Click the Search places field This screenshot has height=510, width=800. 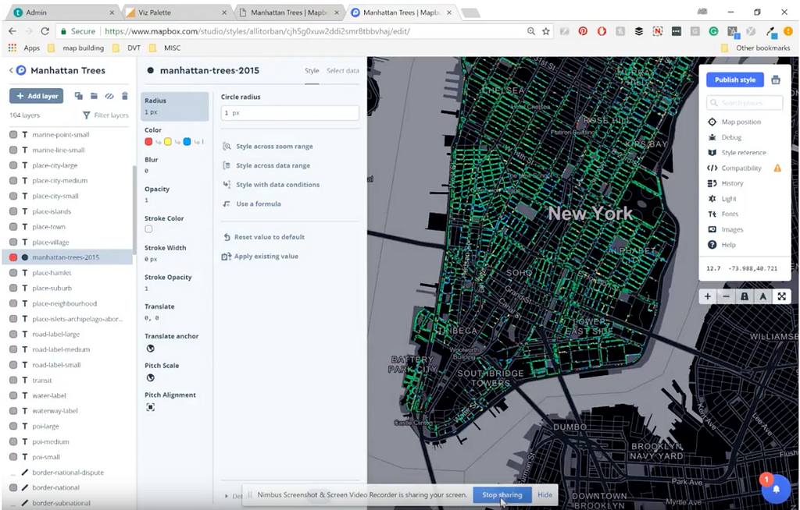tap(745, 103)
